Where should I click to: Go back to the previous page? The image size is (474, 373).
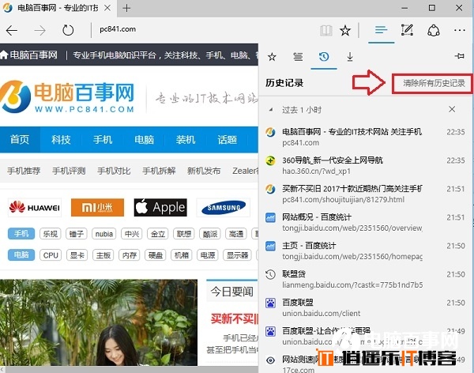[x=12, y=30]
